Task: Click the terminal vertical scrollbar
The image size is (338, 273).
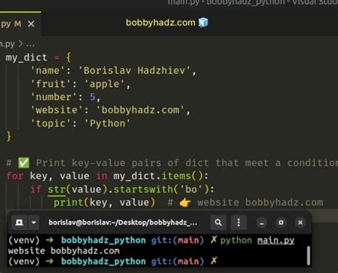Action: click(x=308, y=255)
